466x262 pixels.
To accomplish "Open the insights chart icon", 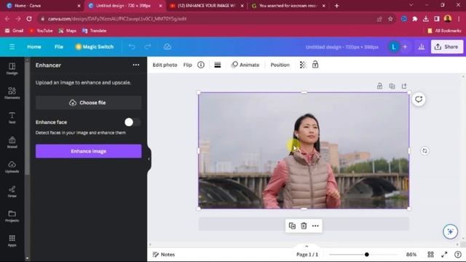I will (422, 47).
